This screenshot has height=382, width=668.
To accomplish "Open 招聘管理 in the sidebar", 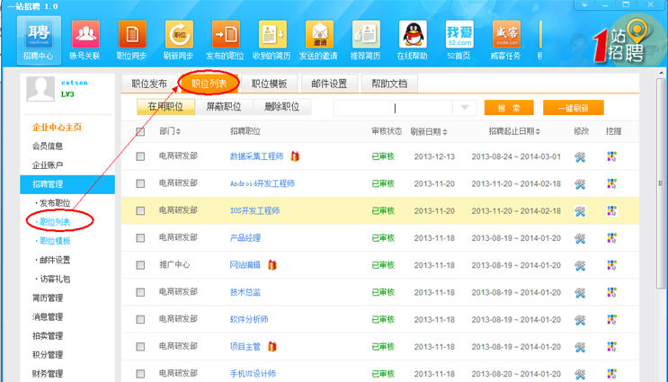I will tap(67, 184).
